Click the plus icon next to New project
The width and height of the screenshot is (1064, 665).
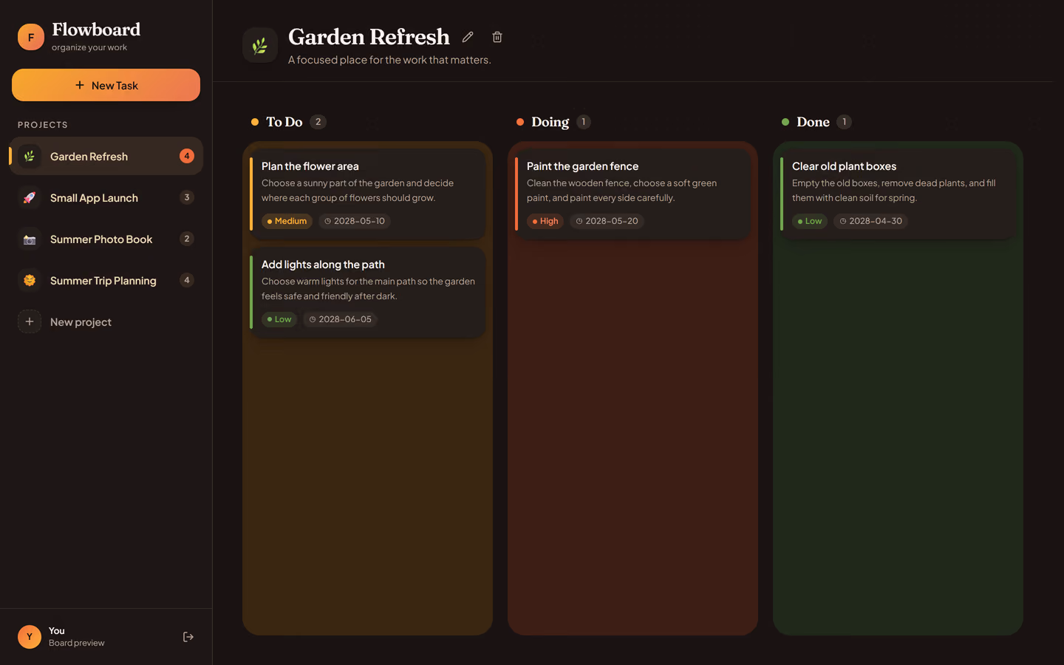(x=30, y=321)
